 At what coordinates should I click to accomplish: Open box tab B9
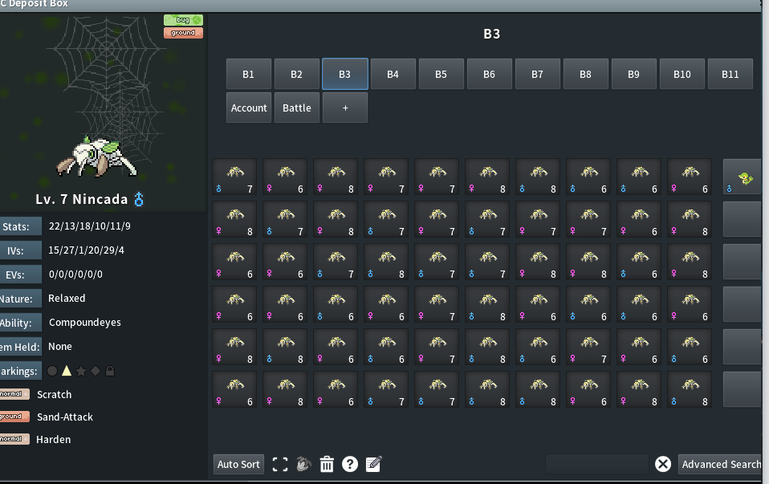[633, 74]
